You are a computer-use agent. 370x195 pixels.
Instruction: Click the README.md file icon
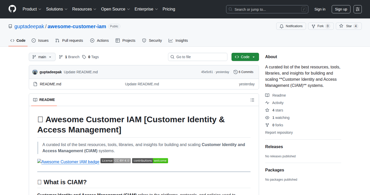(x=35, y=84)
